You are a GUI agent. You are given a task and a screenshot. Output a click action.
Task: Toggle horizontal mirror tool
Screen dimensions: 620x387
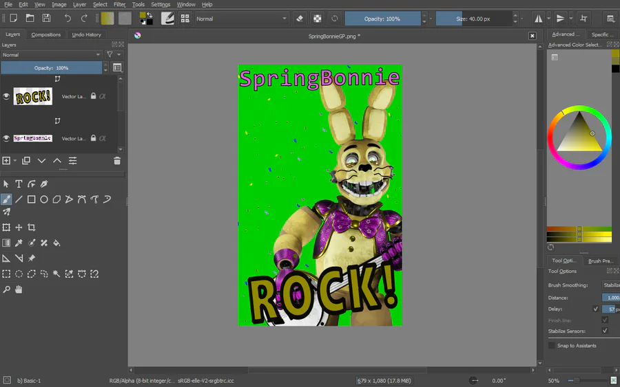click(x=538, y=19)
